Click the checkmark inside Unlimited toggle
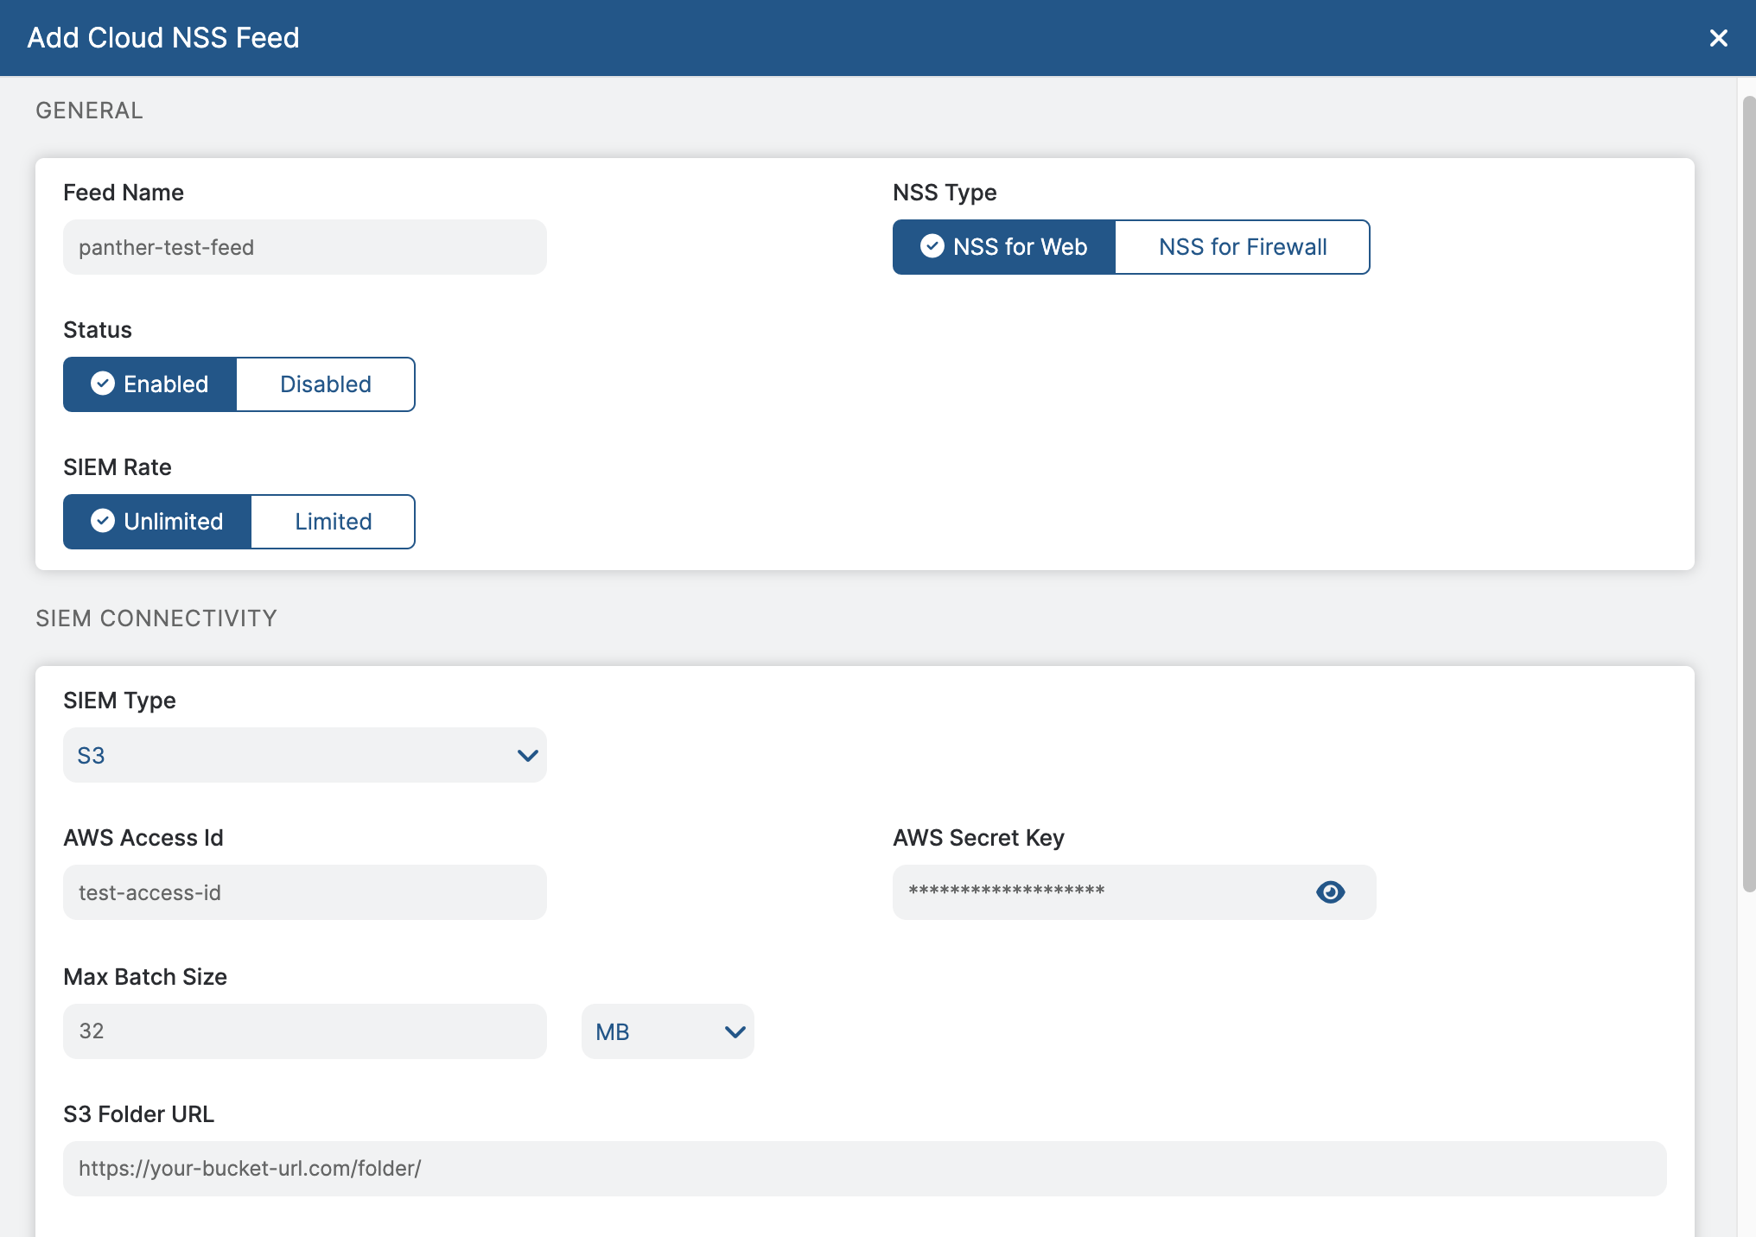The height and width of the screenshot is (1237, 1756). pyautogui.click(x=102, y=521)
